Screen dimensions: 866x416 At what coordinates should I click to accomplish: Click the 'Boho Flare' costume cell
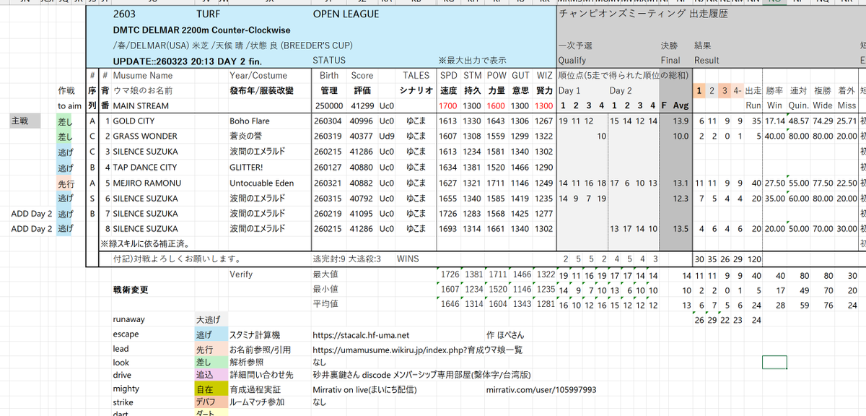tap(249, 121)
